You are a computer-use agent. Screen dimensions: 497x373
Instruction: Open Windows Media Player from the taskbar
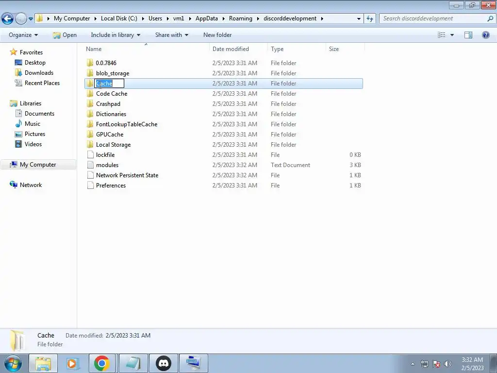click(x=72, y=363)
